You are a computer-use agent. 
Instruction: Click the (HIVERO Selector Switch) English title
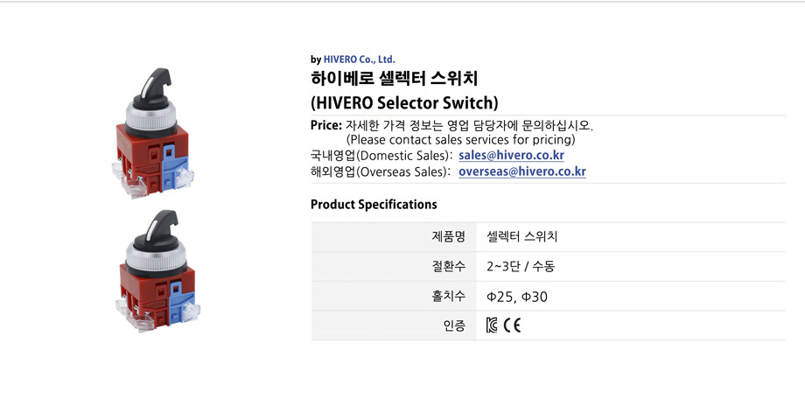(404, 102)
